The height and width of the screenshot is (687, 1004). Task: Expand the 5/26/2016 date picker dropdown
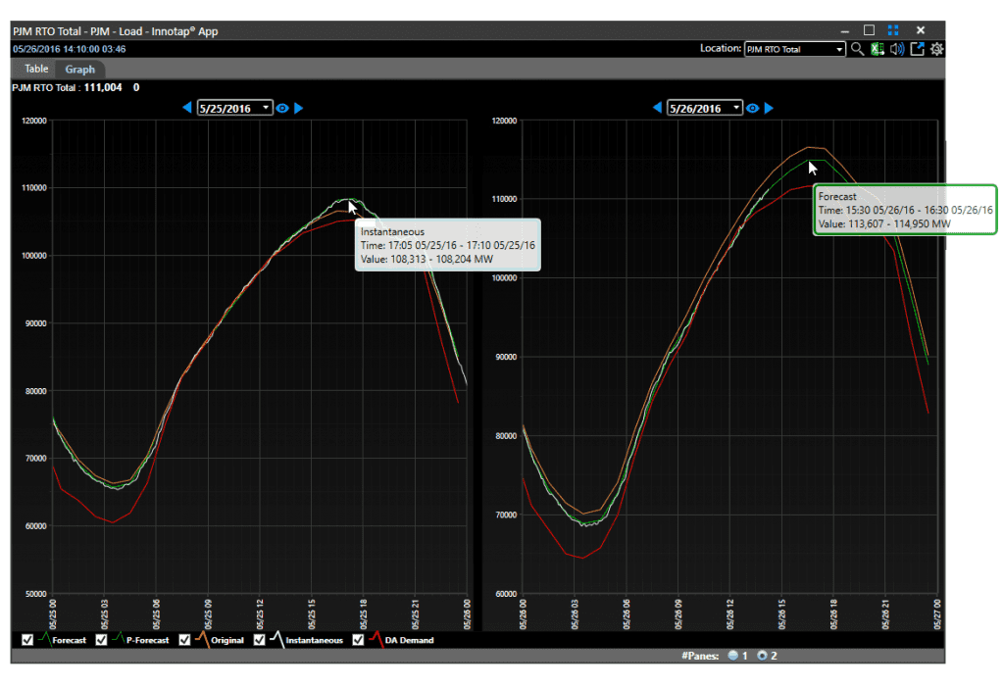tap(736, 108)
